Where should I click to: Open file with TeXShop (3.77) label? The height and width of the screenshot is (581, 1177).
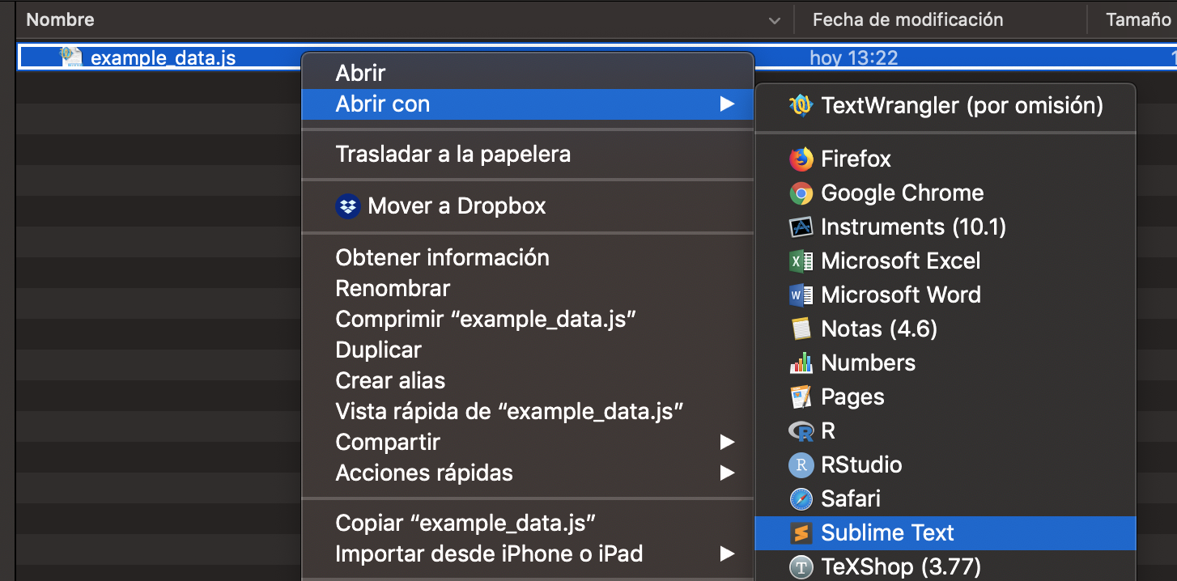tap(901, 567)
